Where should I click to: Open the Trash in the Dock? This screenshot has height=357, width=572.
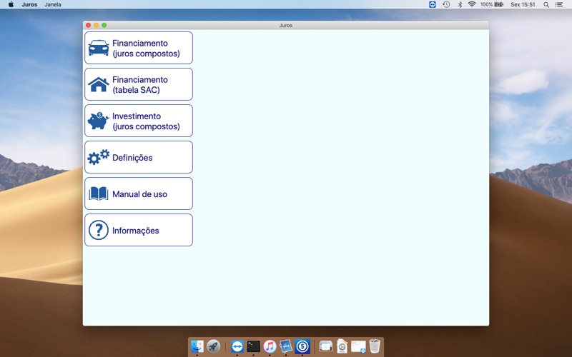click(375, 346)
